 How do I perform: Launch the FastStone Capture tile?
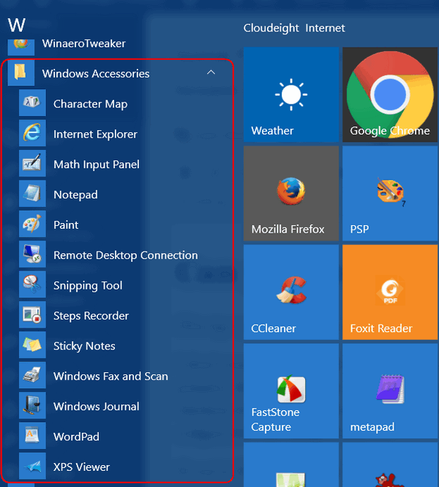point(291,391)
